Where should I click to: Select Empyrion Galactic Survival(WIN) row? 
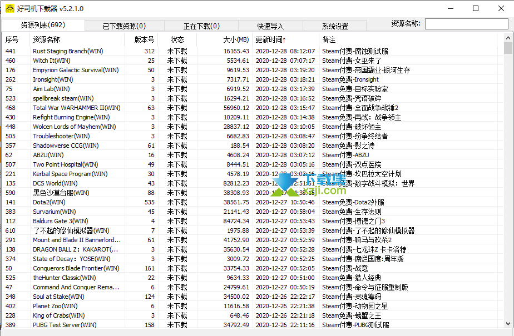[x=253, y=70]
